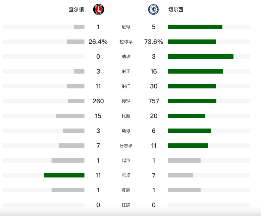
Task: Click the Charlton Athletic club badge
Action: tap(98, 9)
